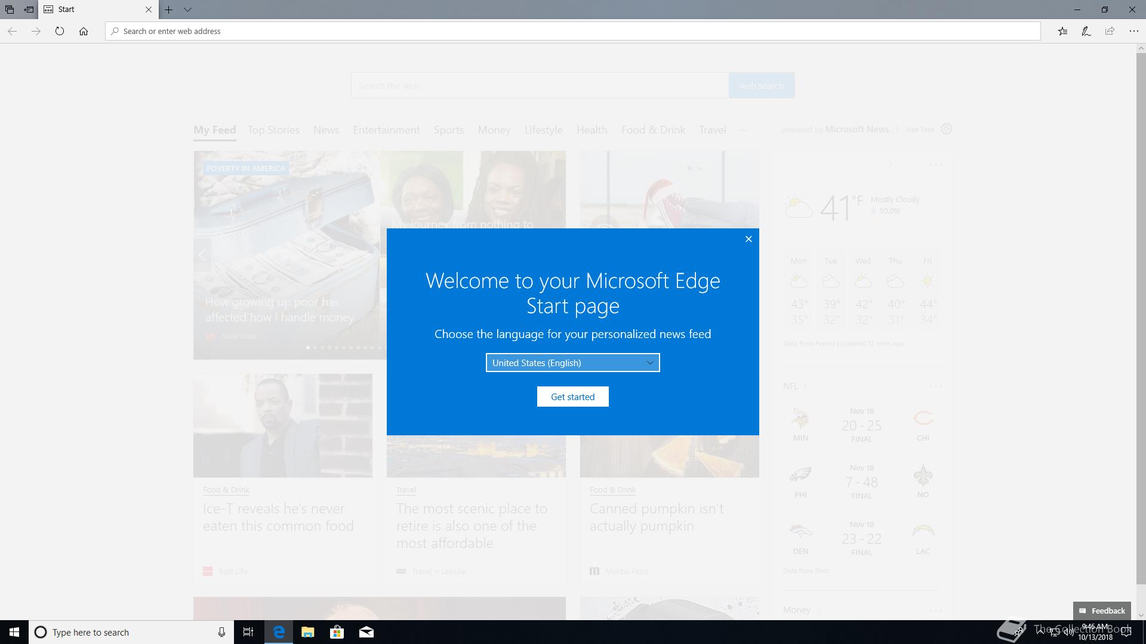Go to Home via house icon

(x=84, y=31)
